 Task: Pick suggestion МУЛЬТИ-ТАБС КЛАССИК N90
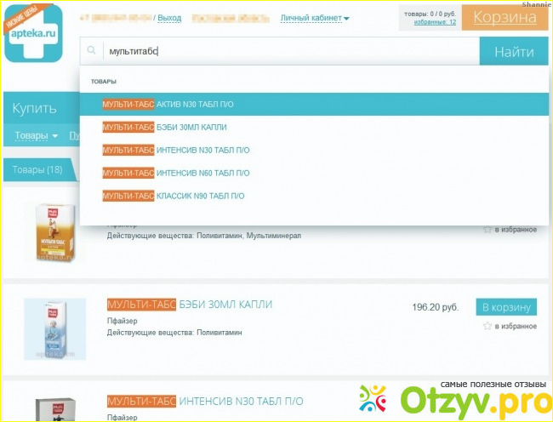click(173, 196)
